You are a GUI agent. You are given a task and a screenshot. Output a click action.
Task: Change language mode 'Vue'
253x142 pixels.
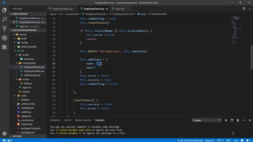236,140
